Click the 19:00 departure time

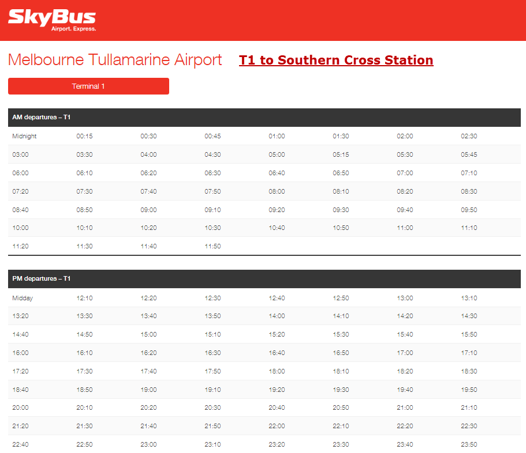(148, 390)
